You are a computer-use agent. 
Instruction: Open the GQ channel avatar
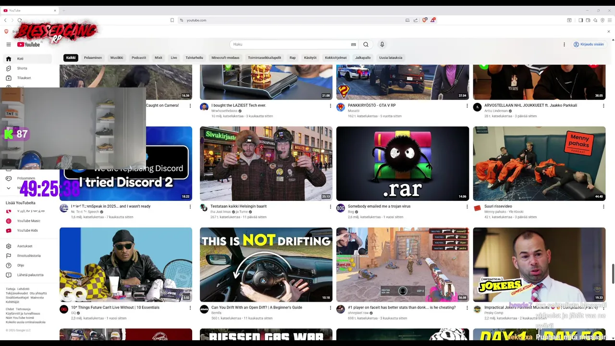click(64, 309)
